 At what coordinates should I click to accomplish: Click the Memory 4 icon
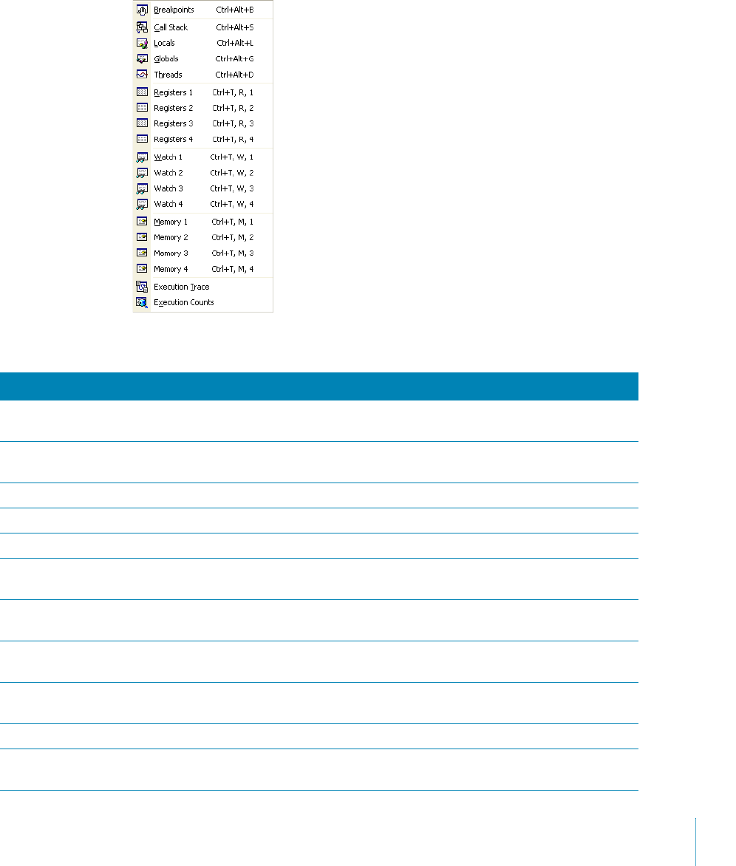(x=142, y=268)
